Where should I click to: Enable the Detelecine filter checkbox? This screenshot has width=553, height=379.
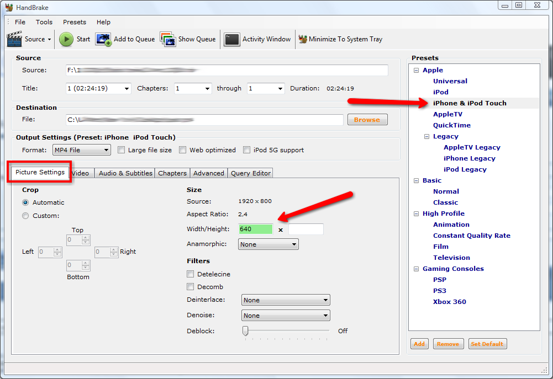point(191,274)
